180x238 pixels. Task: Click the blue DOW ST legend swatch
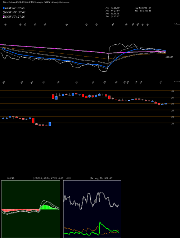pos(4,8)
